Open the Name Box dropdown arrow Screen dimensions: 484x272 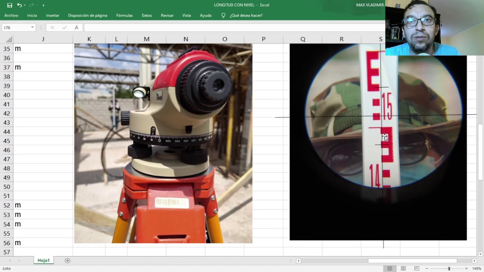tap(33, 27)
